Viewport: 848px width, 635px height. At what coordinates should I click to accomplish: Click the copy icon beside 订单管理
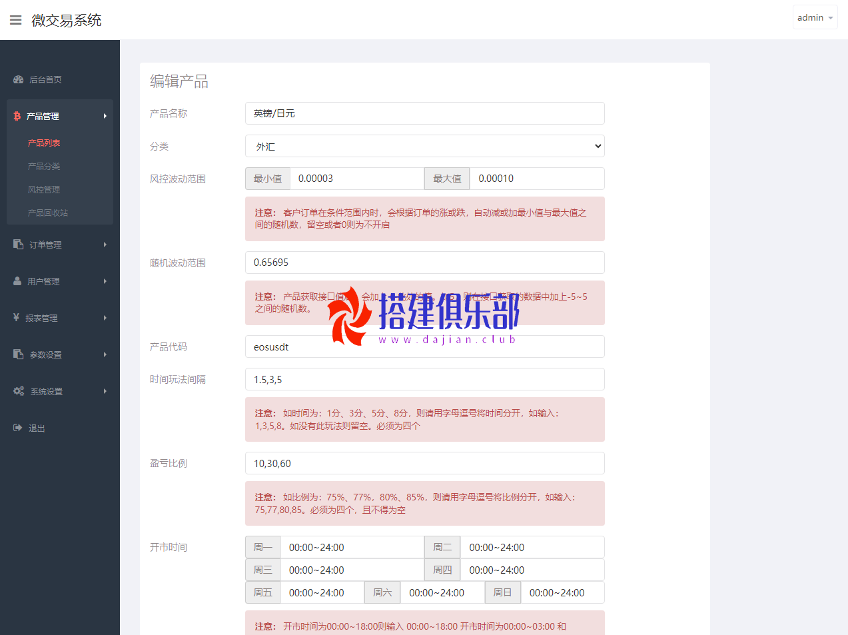click(19, 245)
